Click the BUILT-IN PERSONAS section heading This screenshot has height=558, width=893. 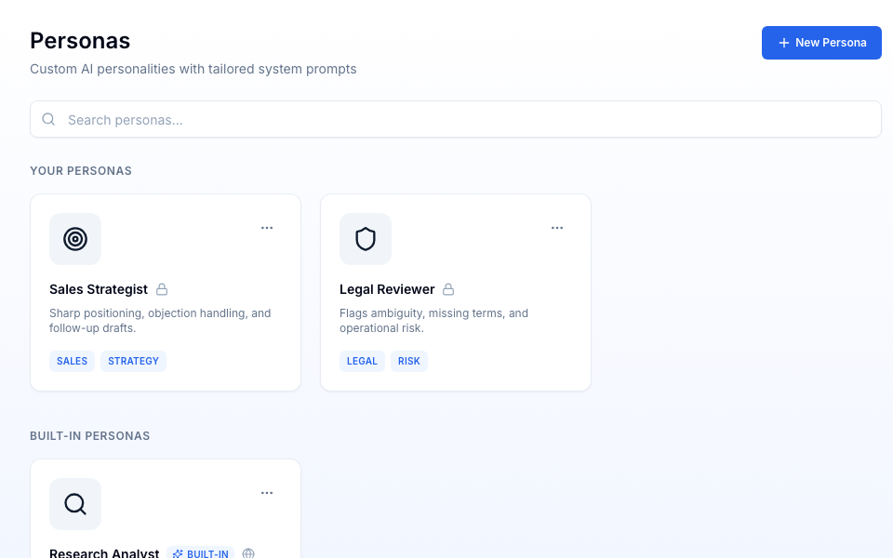90,435
